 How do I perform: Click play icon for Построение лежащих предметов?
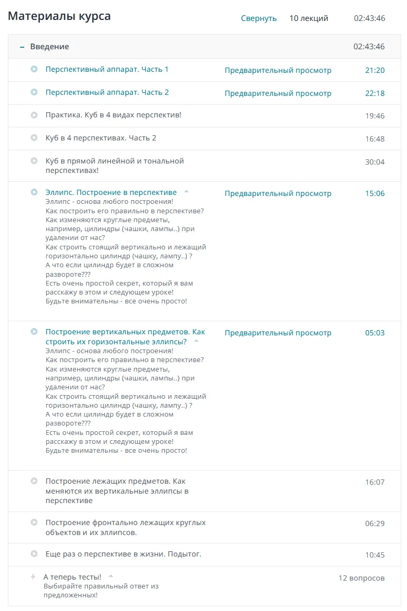coord(34,481)
